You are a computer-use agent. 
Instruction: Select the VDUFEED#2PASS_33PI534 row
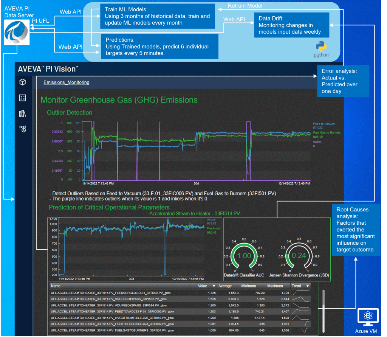click(180, 305)
